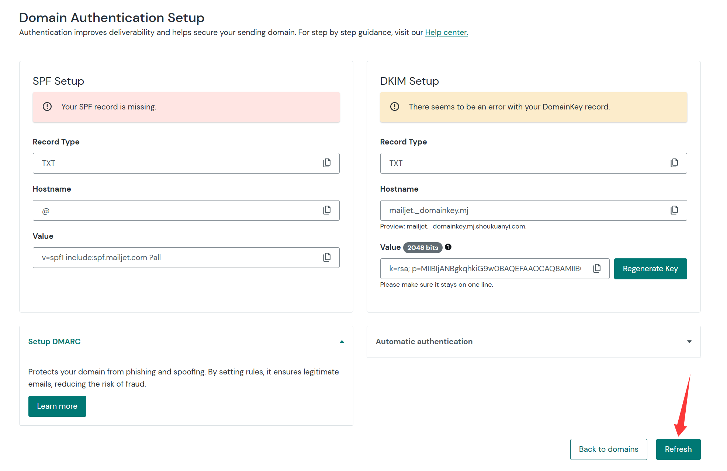Click the DomainKey error alert warning icon
This screenshot has width=727, height=471.
click(x=395, y=107)
